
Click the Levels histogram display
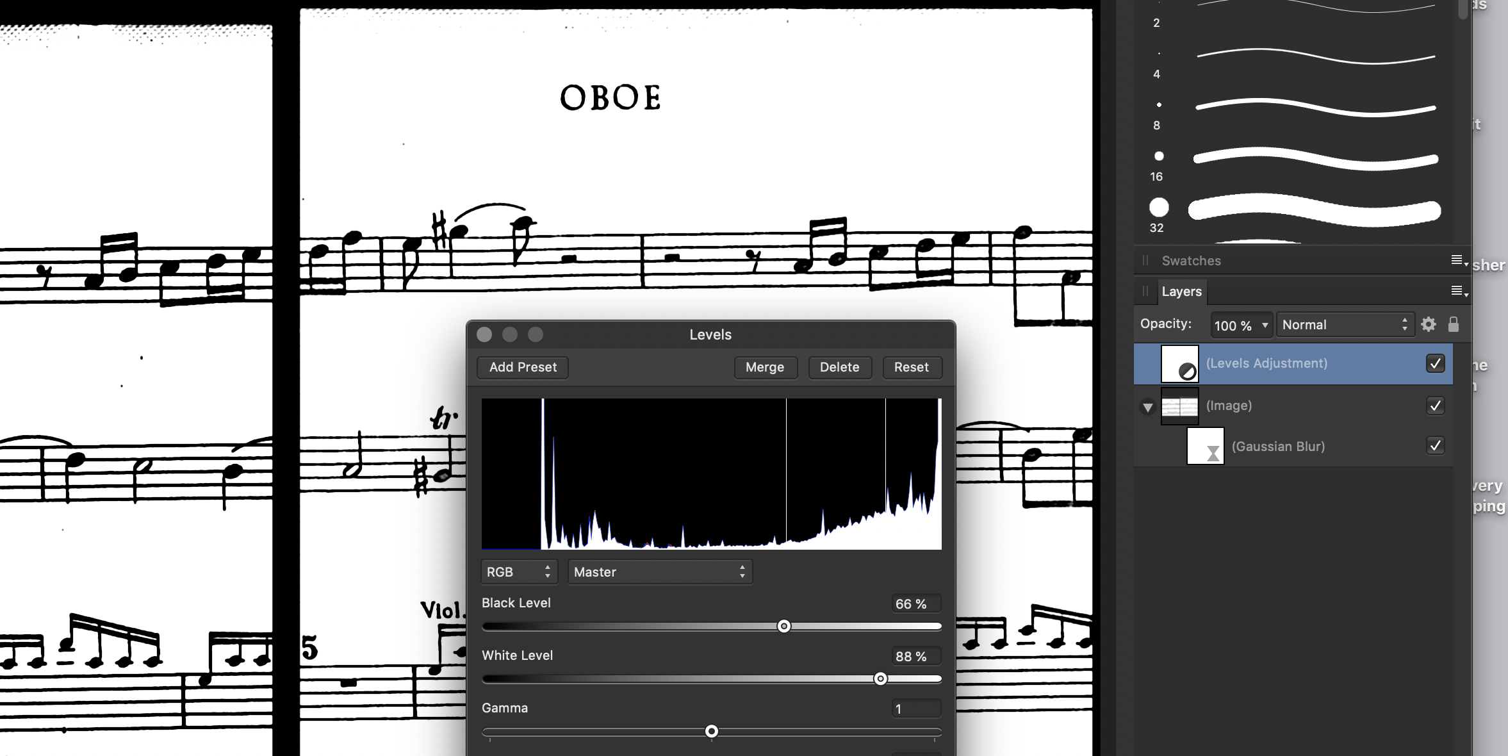[711, 474]
